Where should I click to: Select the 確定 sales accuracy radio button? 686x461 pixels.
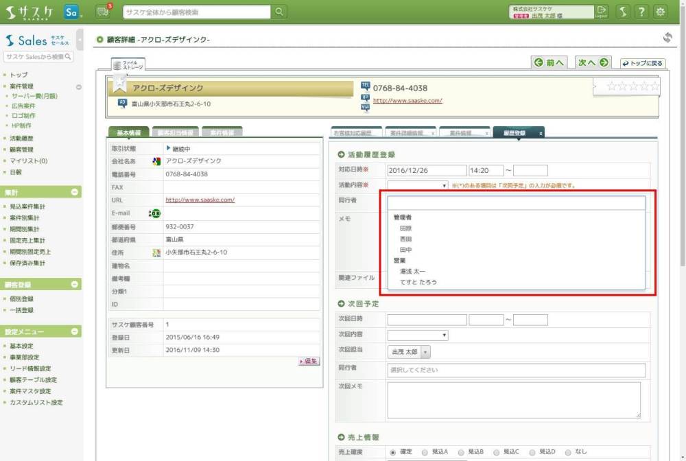(x=393, y=452)
